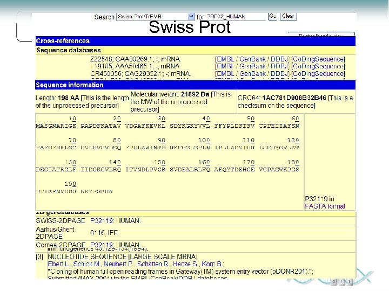
Task: Click accession Z22548; CAA80269.1 mRNA text
Action: 136,59
